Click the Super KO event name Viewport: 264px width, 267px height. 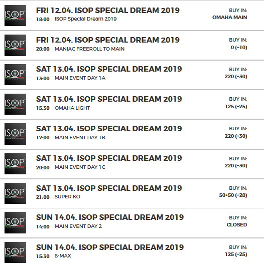point(67,197)
